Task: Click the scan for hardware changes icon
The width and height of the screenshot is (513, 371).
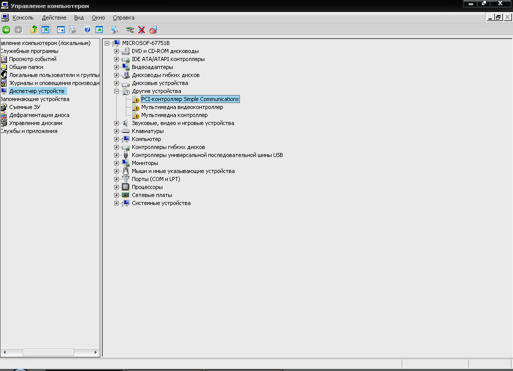Action: 115,29
